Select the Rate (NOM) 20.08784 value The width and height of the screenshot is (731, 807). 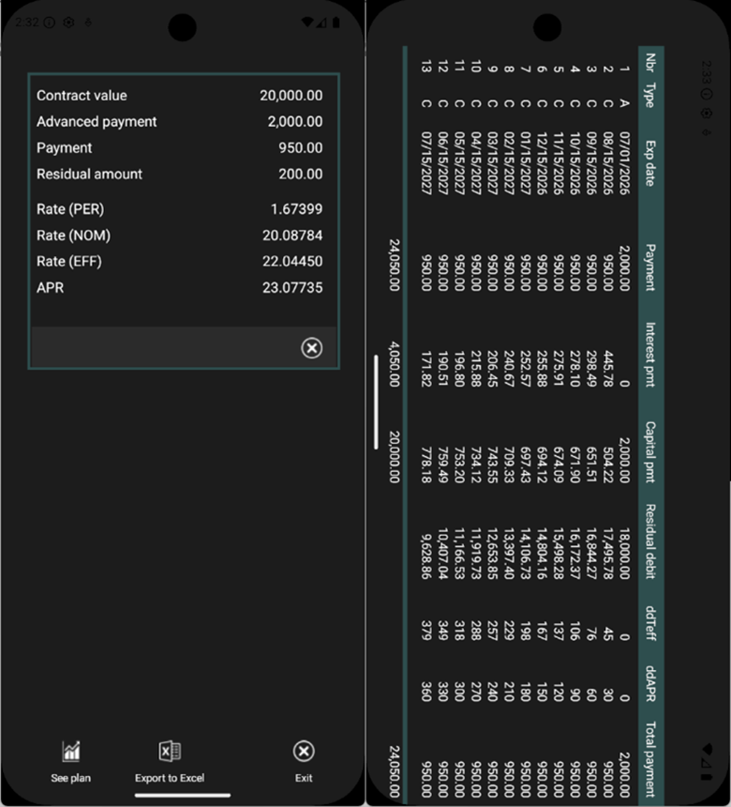292,236
